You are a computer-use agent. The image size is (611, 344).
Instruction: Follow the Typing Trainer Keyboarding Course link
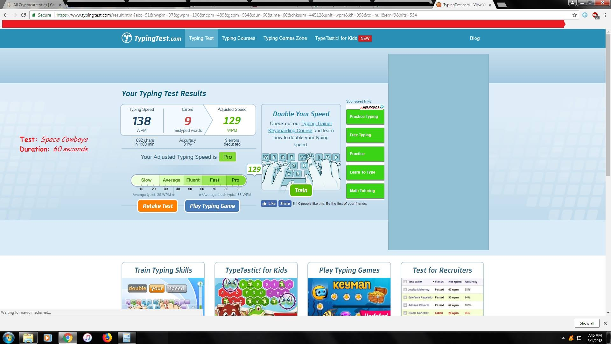[300, 127]
